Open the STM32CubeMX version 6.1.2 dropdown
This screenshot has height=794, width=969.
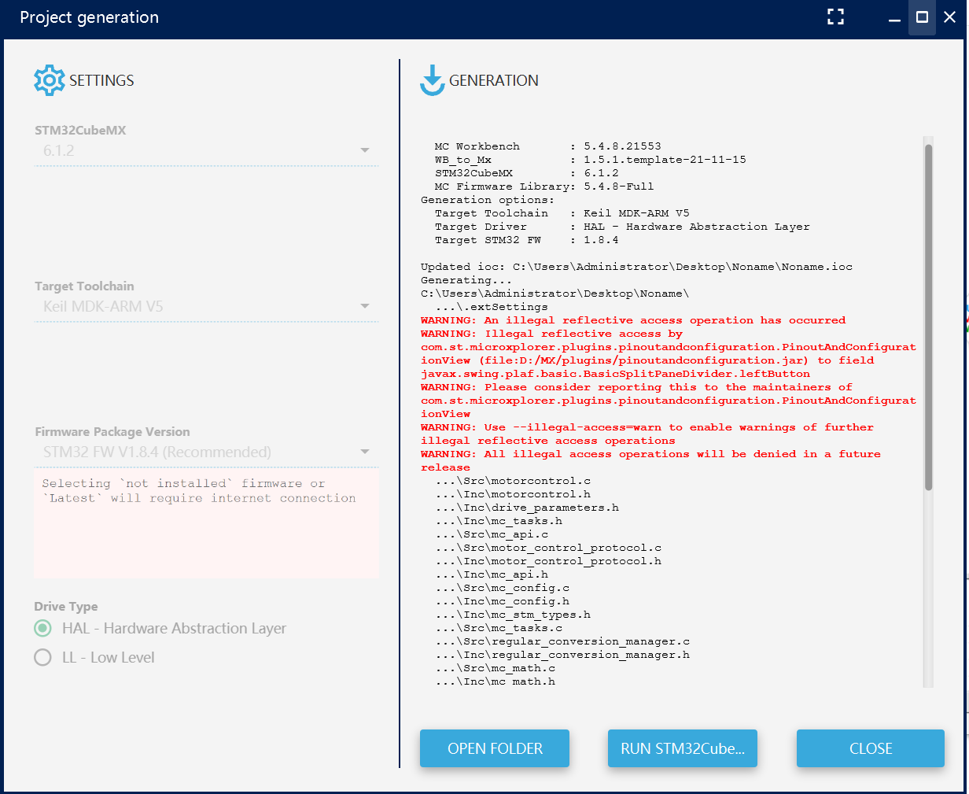click(206, 150)
